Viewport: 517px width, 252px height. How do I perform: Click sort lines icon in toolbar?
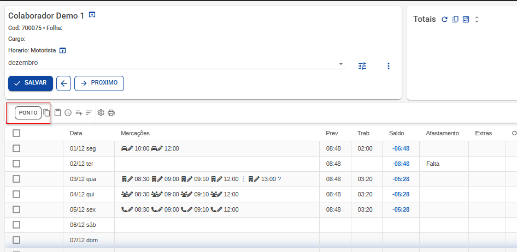89,113
